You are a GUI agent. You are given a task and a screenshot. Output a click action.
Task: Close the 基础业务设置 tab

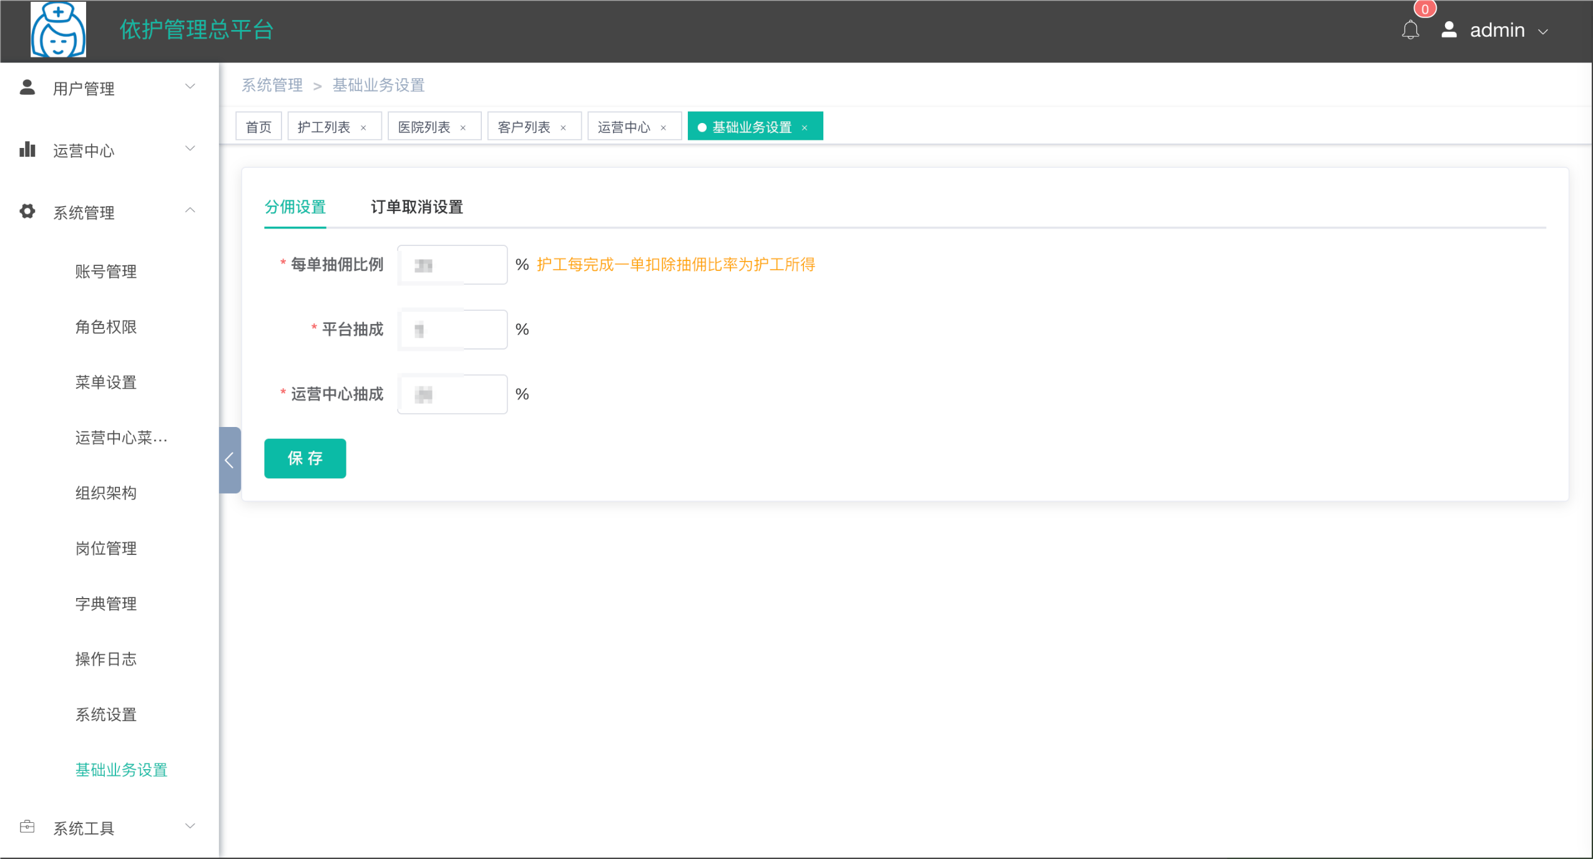click(x=805, y=127)
